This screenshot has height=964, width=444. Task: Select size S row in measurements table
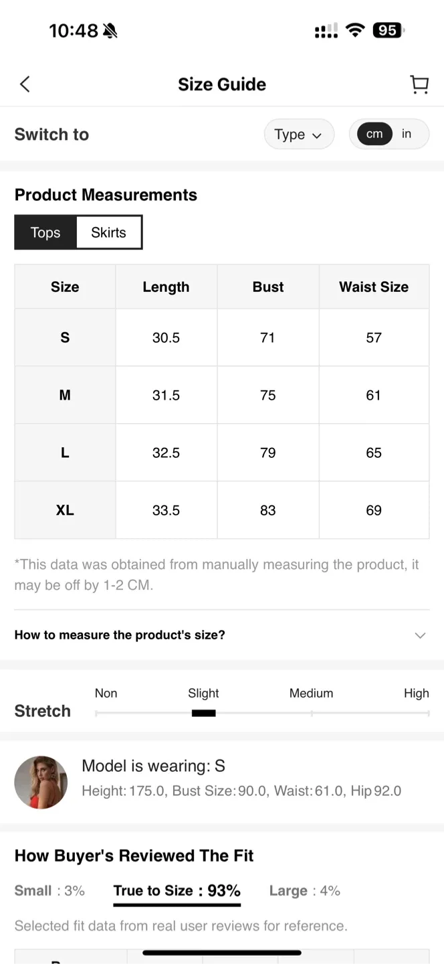65,337
